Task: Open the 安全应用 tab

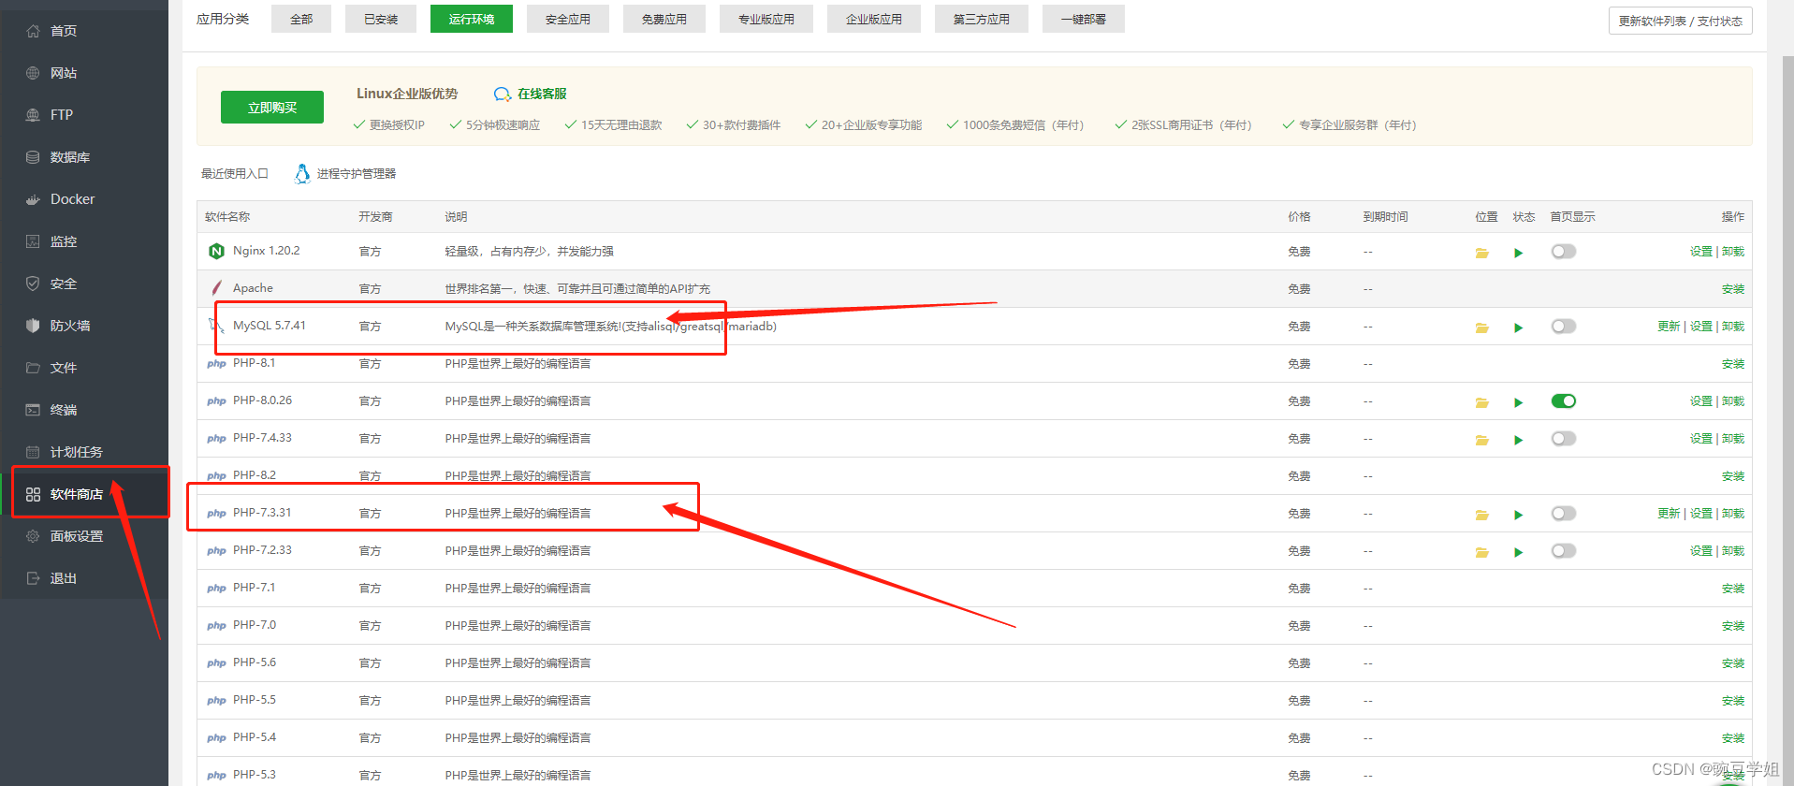Action: click(568, 19)
